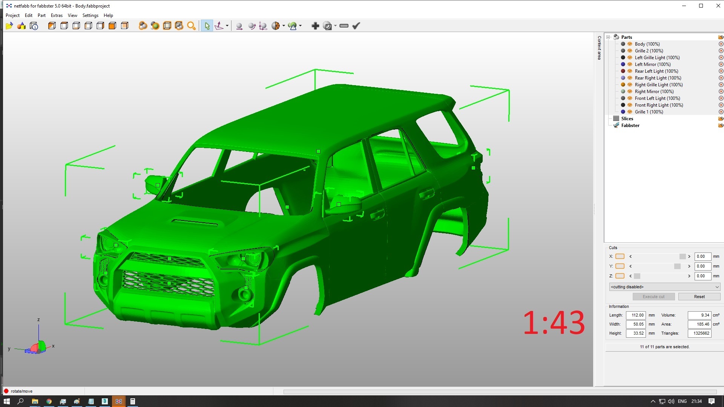Viewport: 724px width, 407px height.
Task: Open a project with the open folder icon
Action: (x=9, y=26)
